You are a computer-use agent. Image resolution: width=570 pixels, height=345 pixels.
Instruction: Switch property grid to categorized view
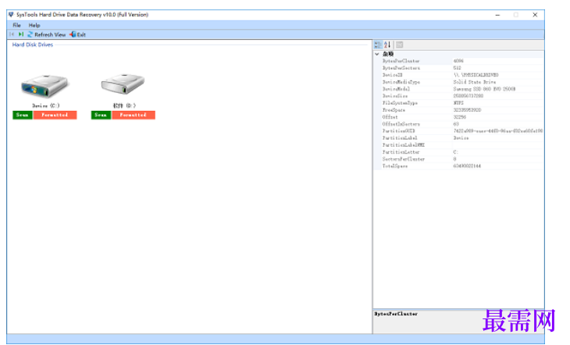[378, 44]
